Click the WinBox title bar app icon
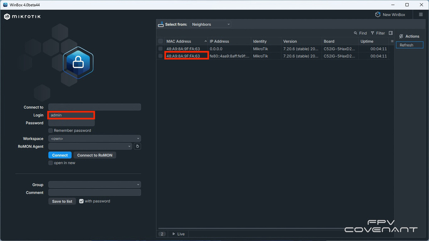The width and height of the screenshot is (429, 241). [5, 5]
